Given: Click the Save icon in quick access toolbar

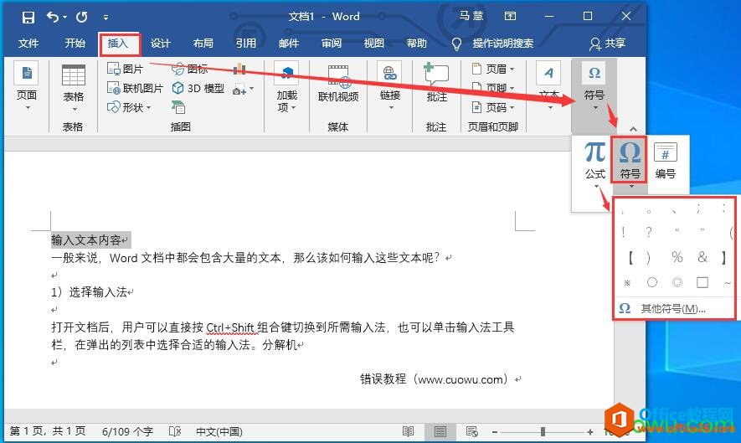Looking at the screenshot, I should pyautogui.click(x=28, y=18).
